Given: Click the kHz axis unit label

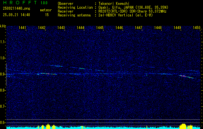Looking at the screenshot, I should coord(3,26).
